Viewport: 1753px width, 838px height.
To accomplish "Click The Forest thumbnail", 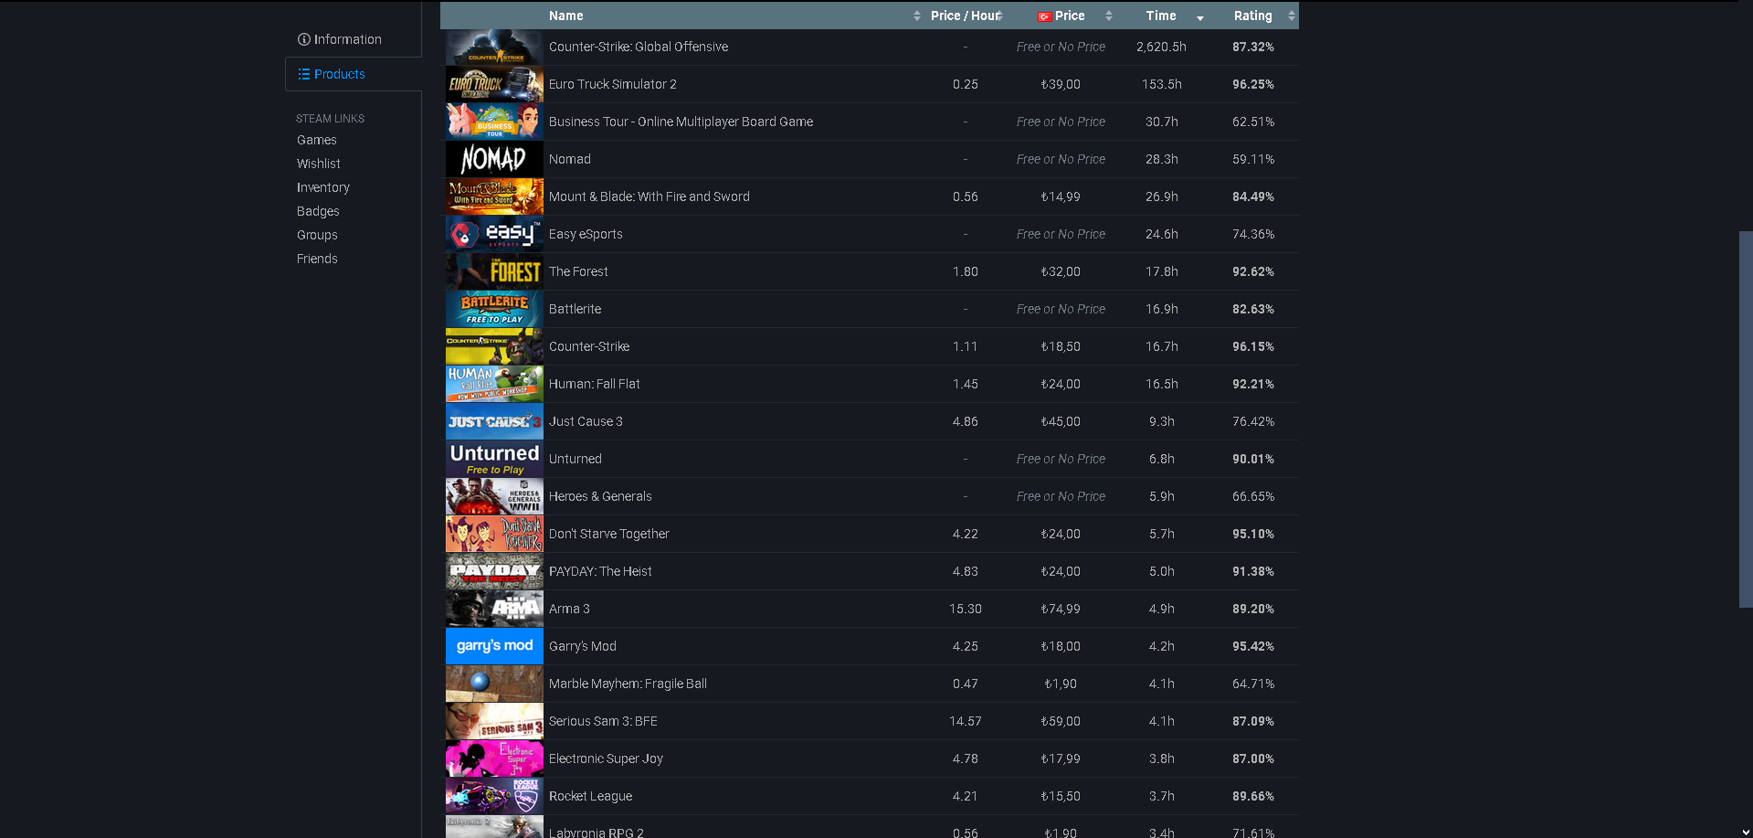I will (x=494, y=271).
